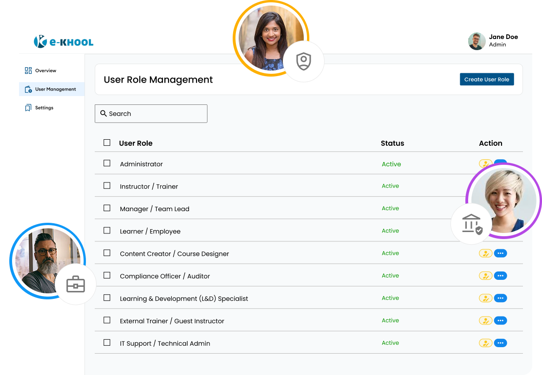This screenshot has height=375, width=542.
Task: Click yellow edit icon for IT Support role
Action: (485, 343)
